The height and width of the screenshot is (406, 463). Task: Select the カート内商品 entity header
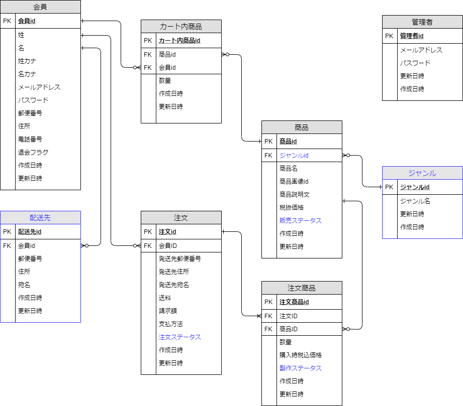click(181, 26)
